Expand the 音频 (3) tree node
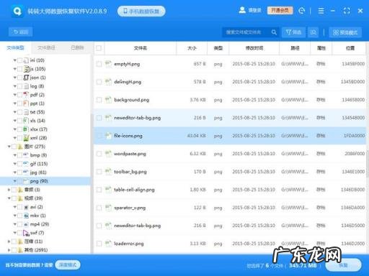 pyautogui.click(x=9, y=190)
